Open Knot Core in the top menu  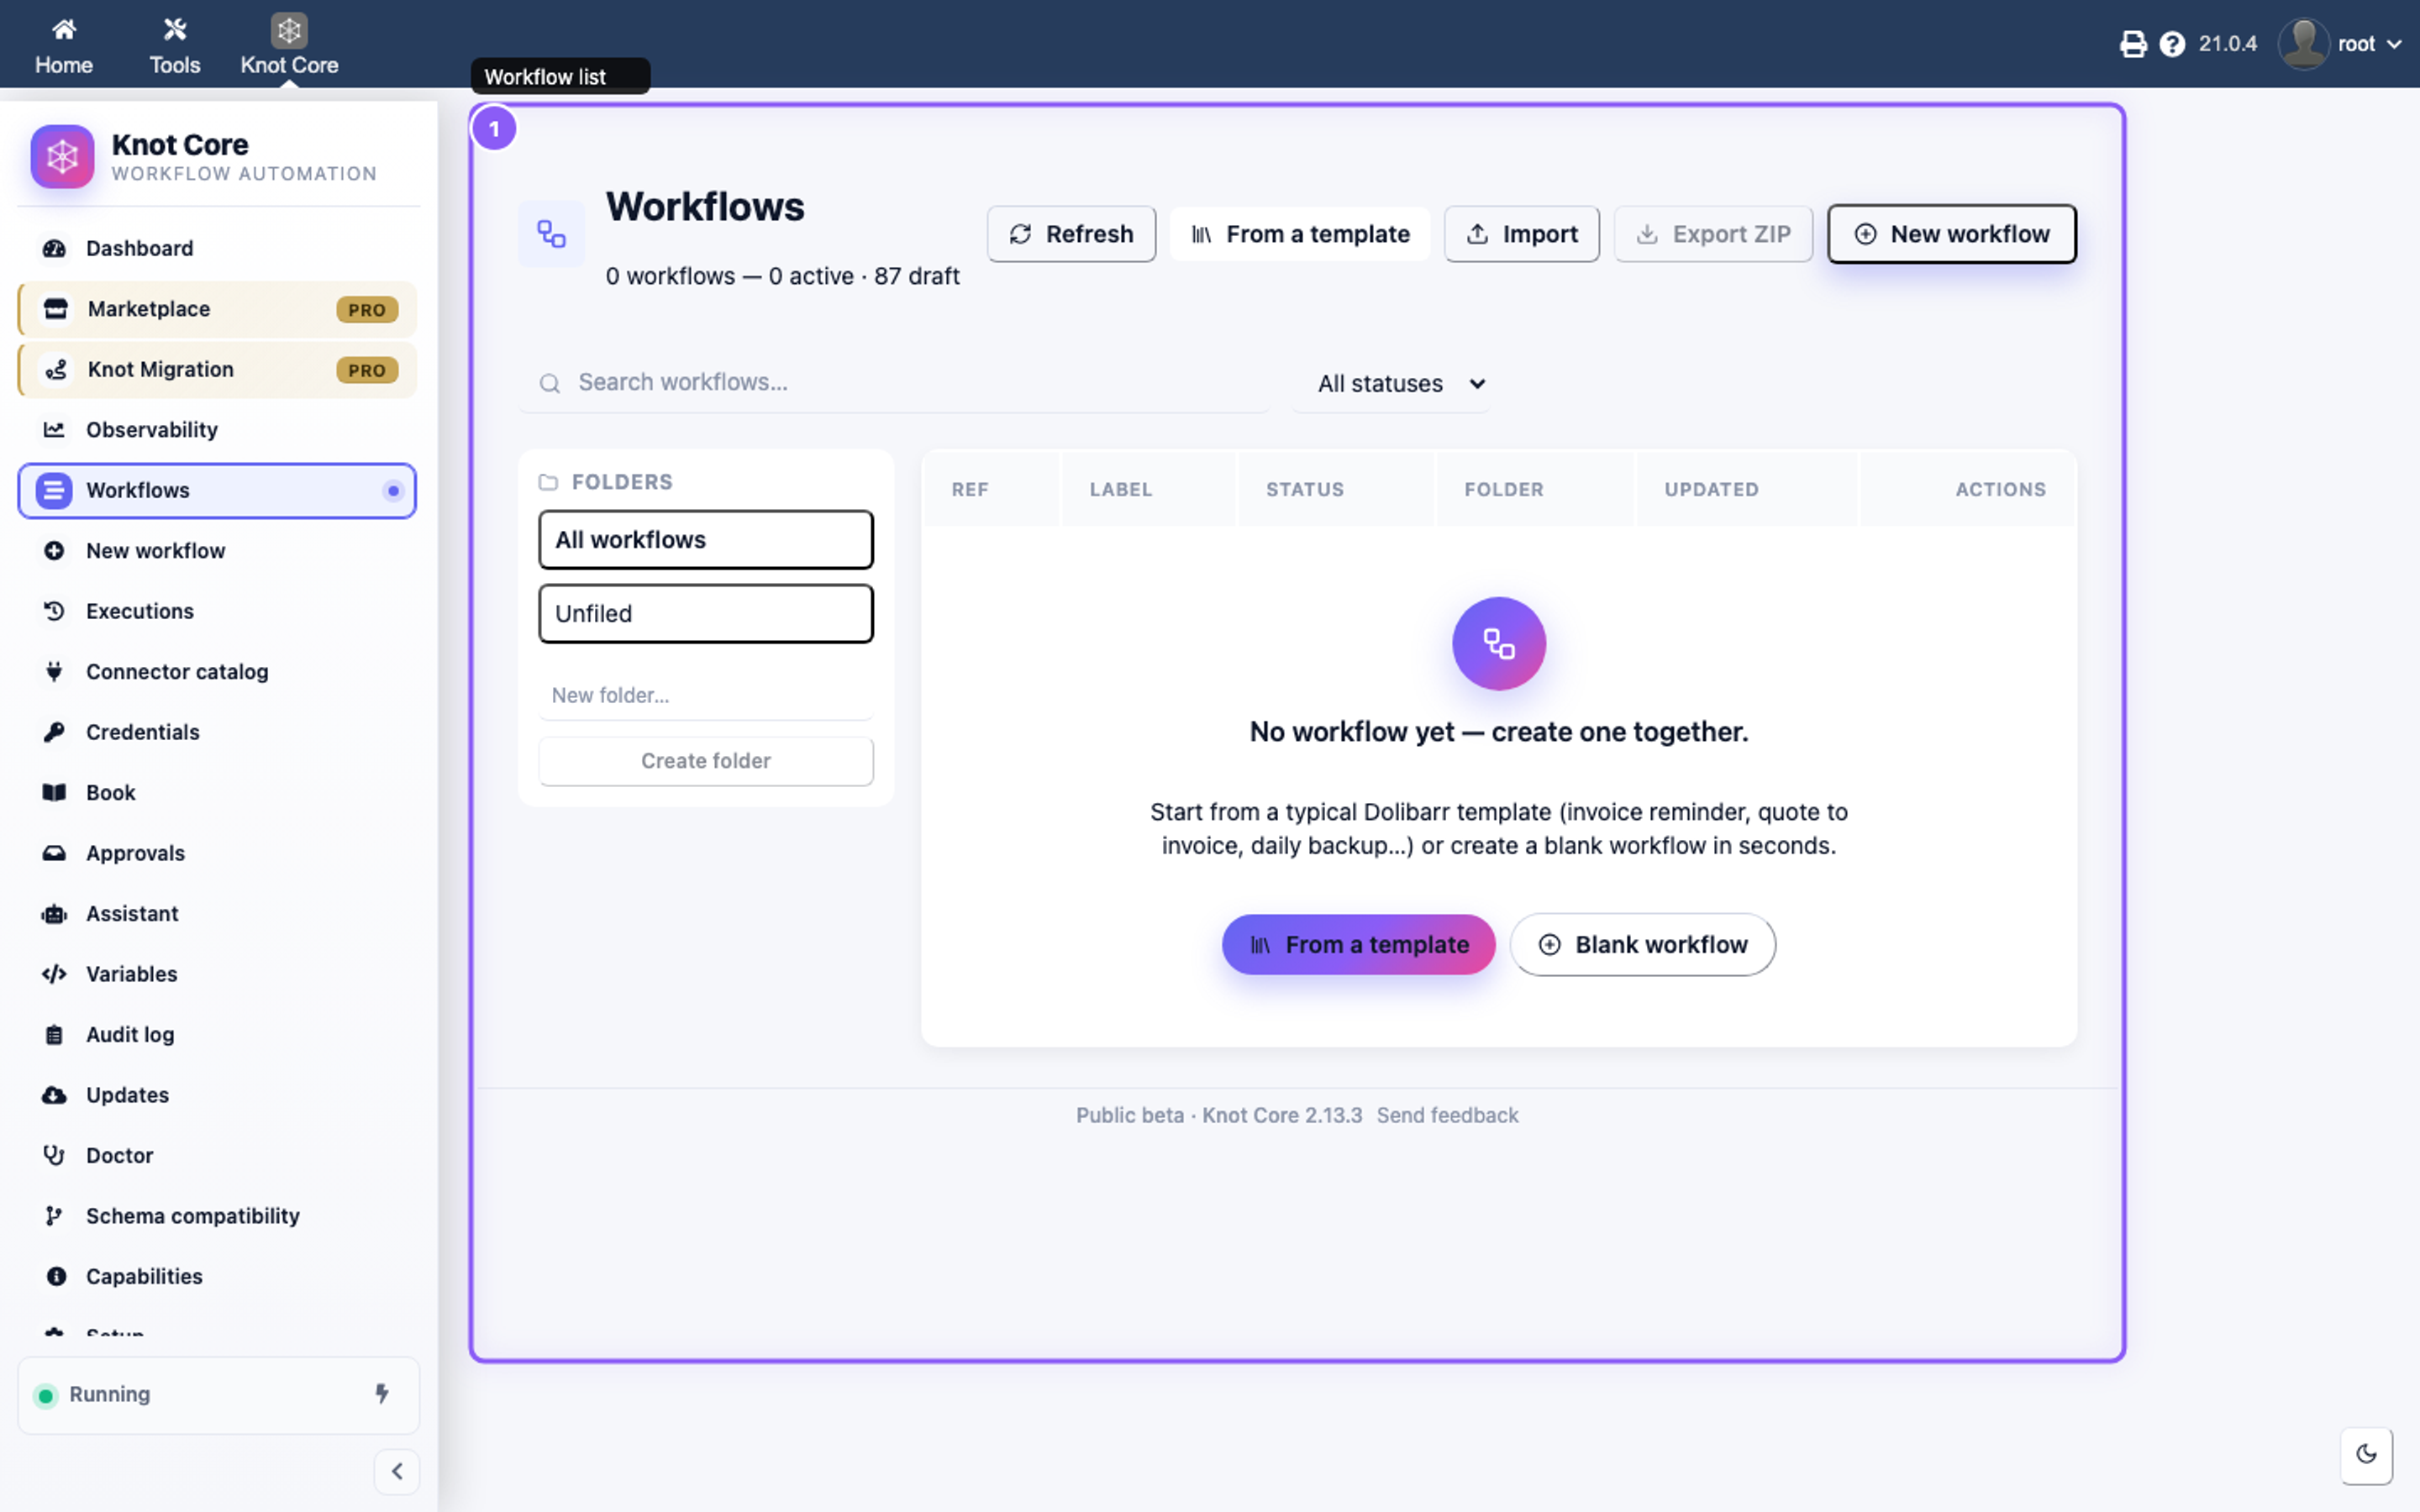(x=289, y=46)
